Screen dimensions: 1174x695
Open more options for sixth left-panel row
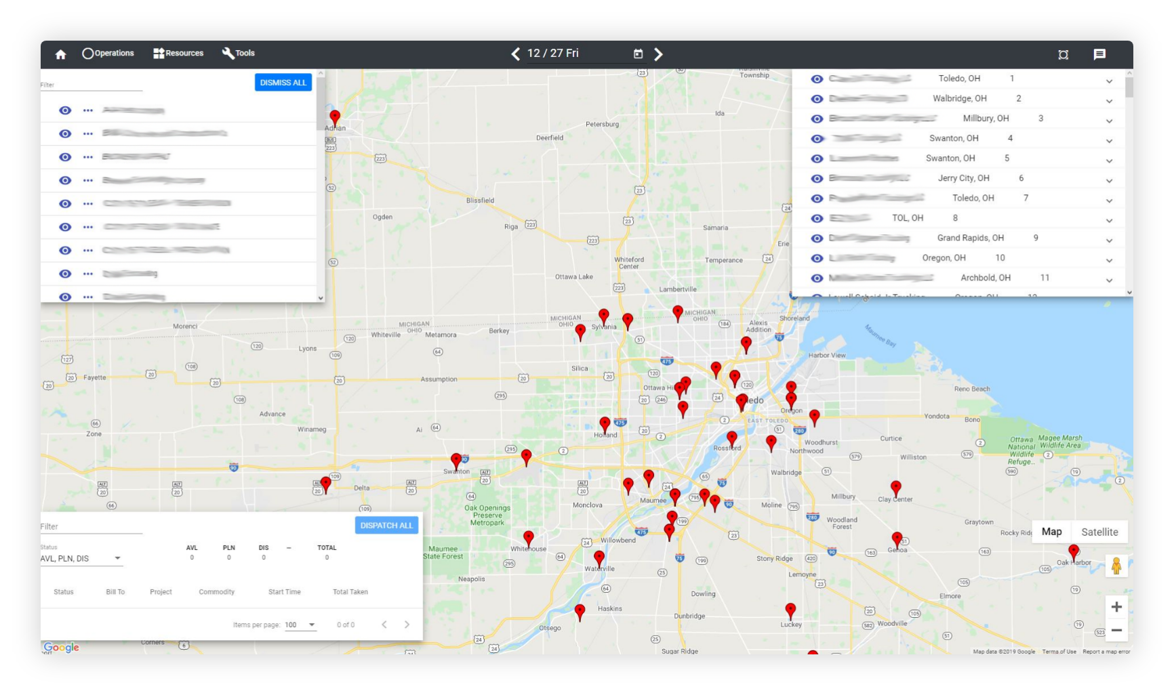tap(88, 227)
